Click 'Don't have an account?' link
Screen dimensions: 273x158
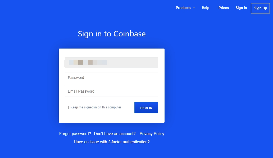115,134
